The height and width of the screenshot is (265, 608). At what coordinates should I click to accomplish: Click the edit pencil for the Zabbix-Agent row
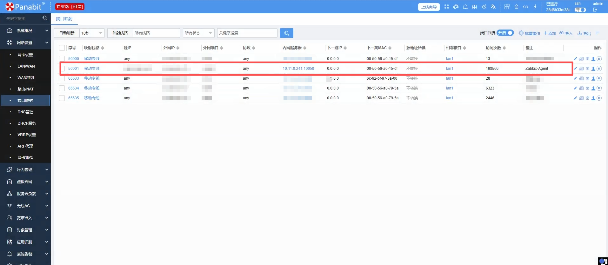tap(575, 69)
